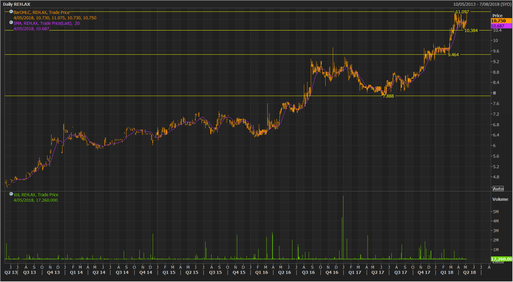Select the Vol, REH.AX, Trade Price legend

(36, 195)
